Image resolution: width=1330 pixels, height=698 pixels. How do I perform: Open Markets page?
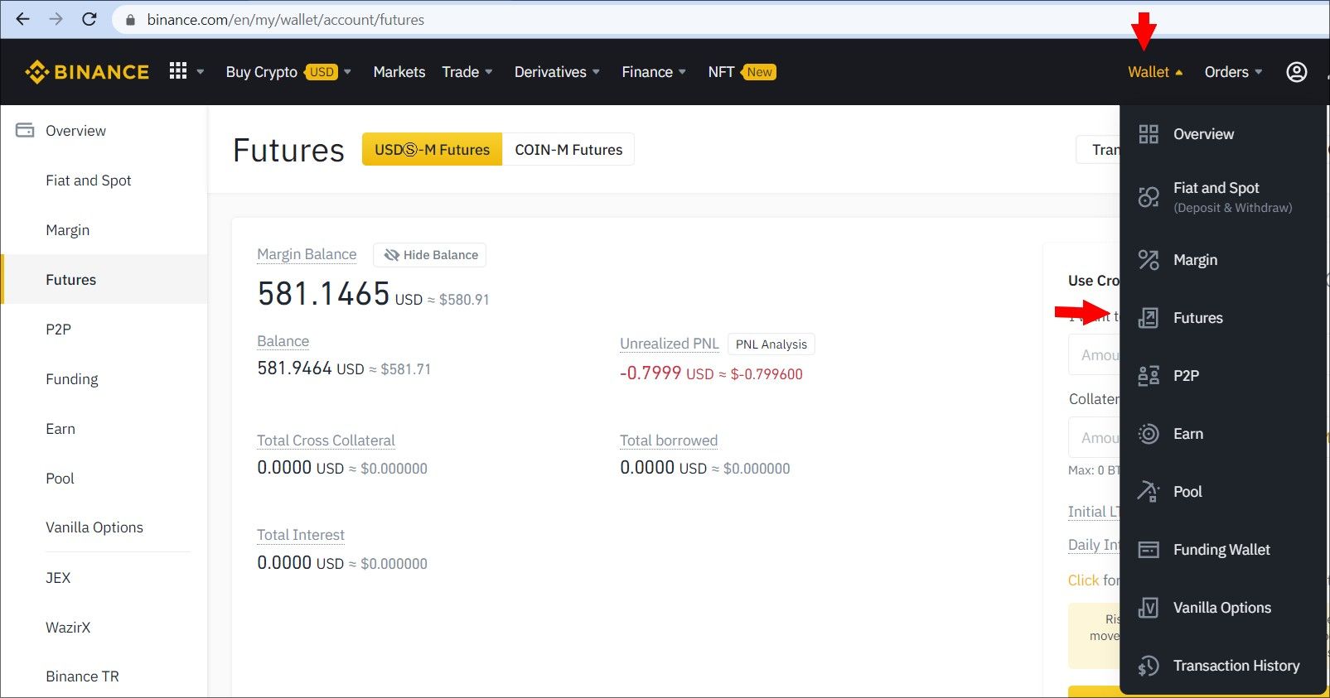pyautogui.click(x=399, y=72)
